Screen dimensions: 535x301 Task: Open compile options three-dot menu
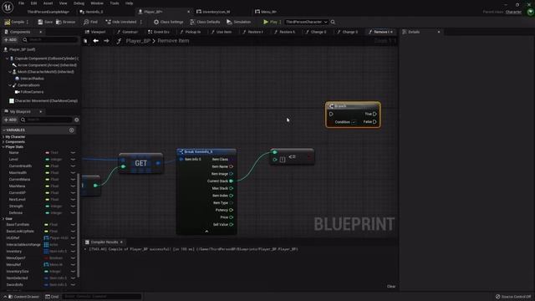[28, 22]
